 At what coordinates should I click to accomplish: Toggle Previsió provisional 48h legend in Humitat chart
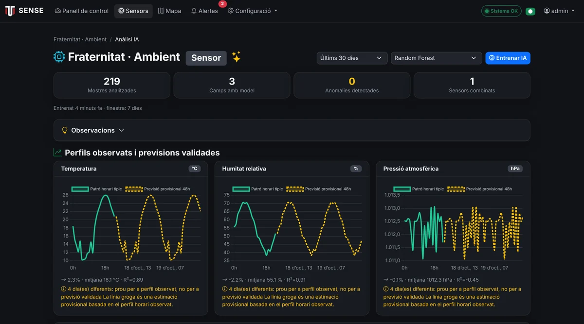point(318,189)
